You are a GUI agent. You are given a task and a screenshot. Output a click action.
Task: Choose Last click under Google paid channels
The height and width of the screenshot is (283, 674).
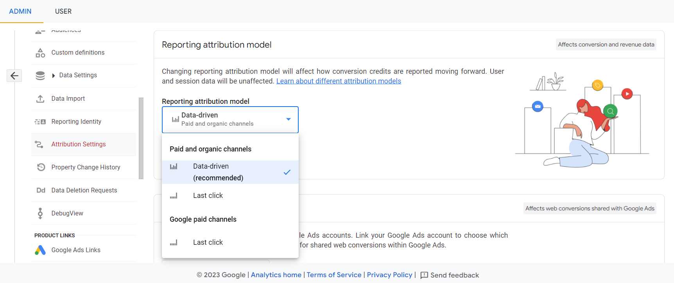click(208, 242)
